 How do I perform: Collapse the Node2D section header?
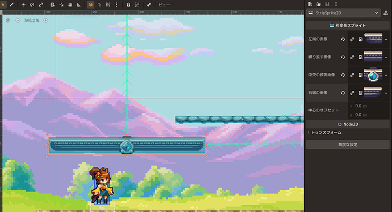click(348, 124)
